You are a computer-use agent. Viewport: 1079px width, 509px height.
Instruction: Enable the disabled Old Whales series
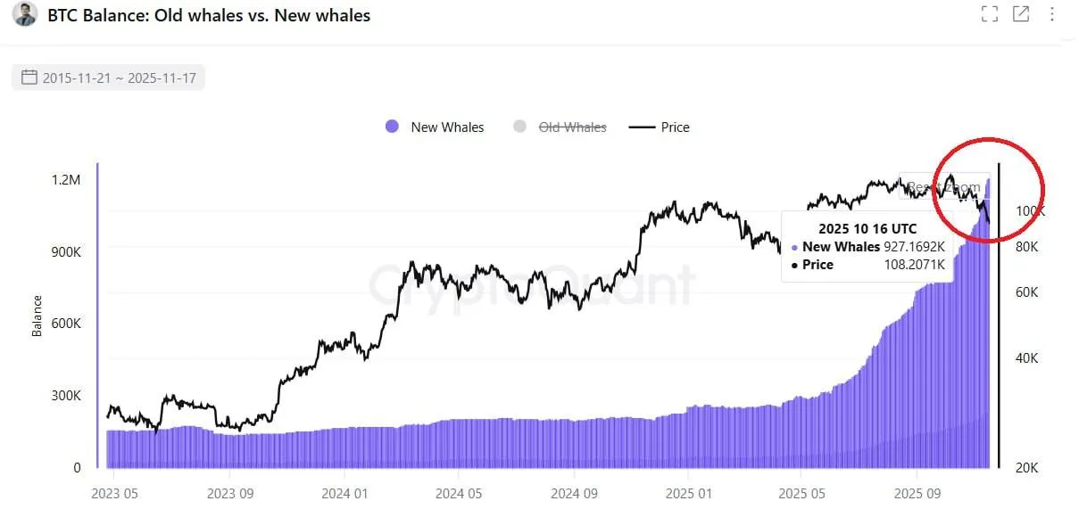click(x=572, y=127)
